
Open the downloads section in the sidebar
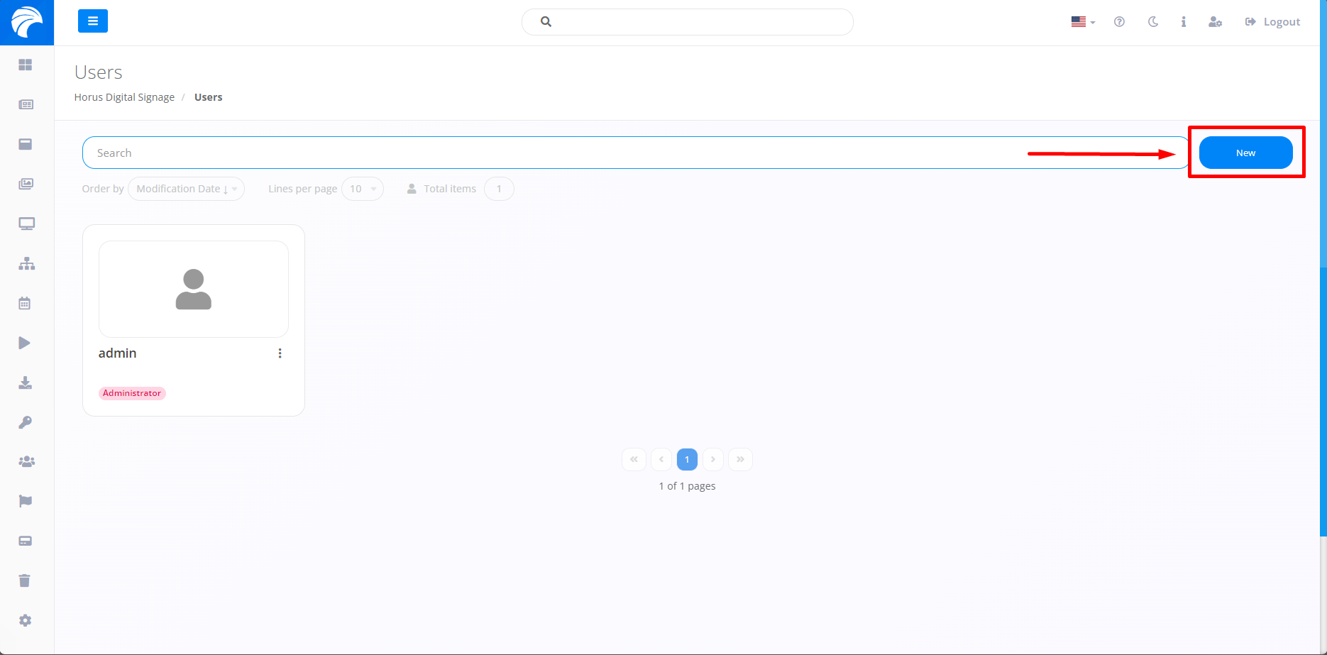tap(26, 382)
